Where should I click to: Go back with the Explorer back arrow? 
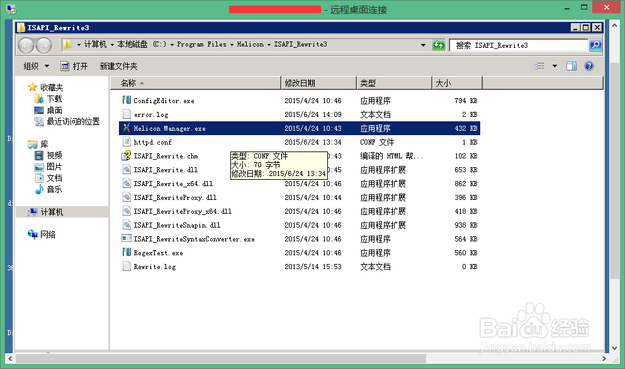pyautogui.click(x=26, y=45)
